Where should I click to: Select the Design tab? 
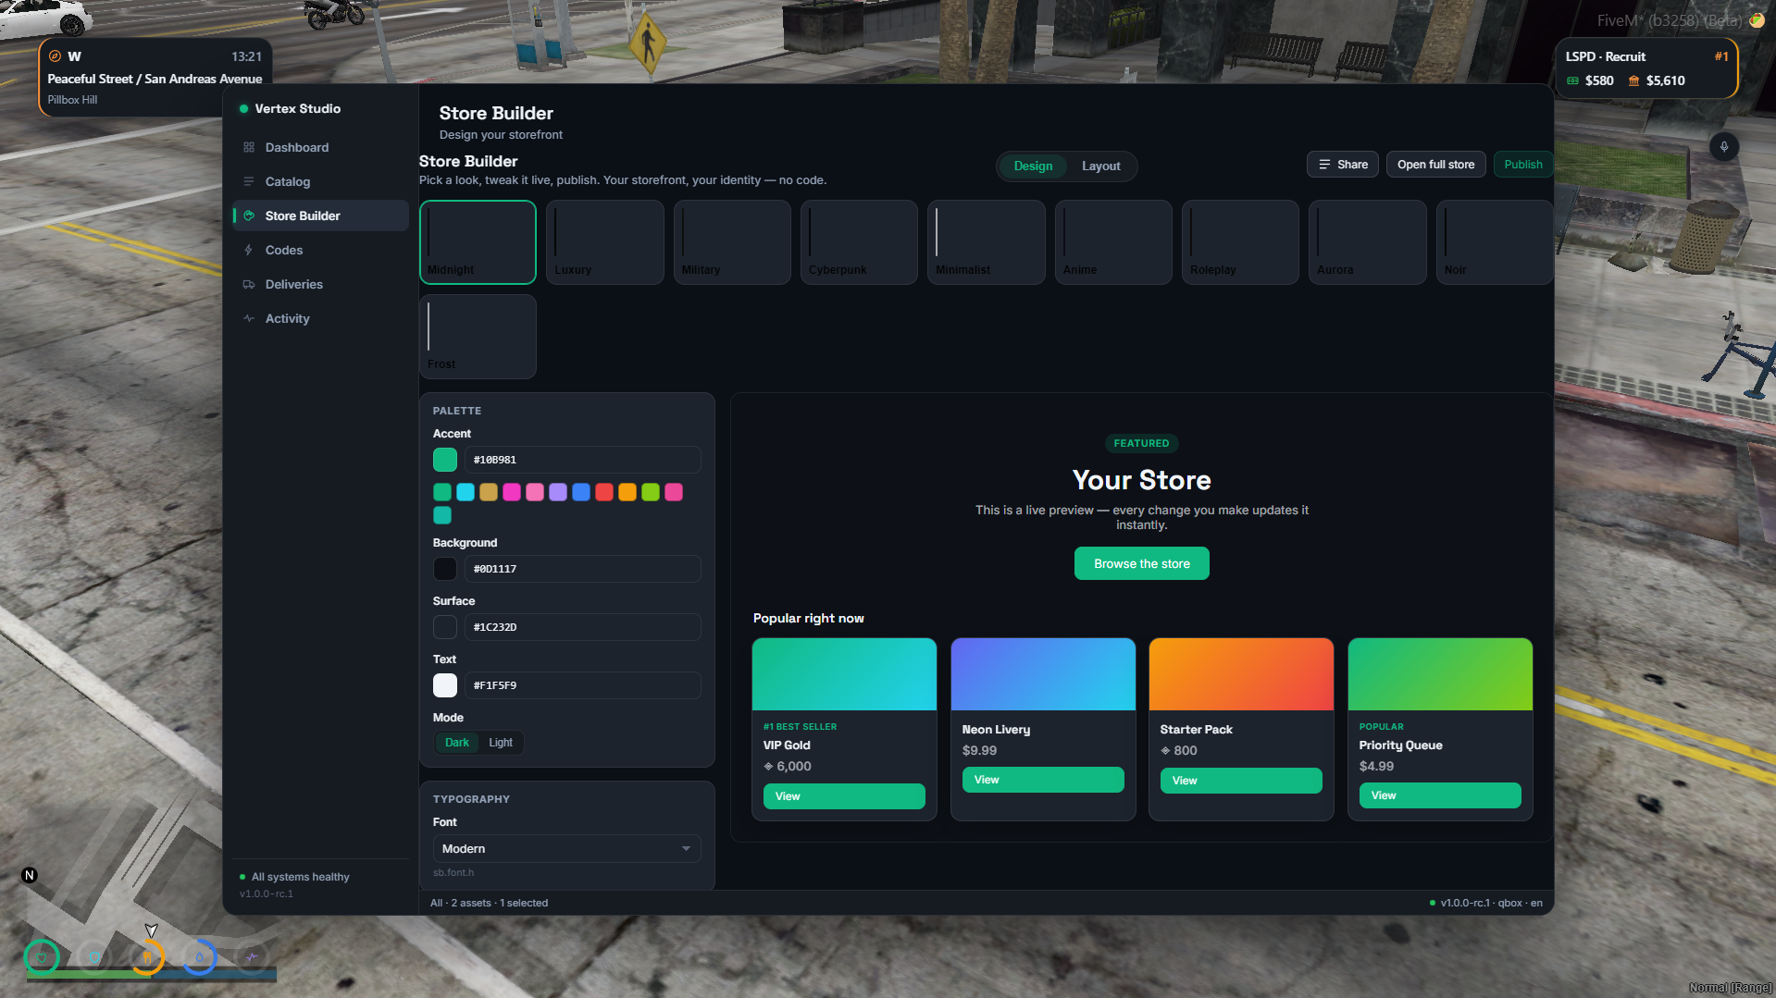[1033, 166]
